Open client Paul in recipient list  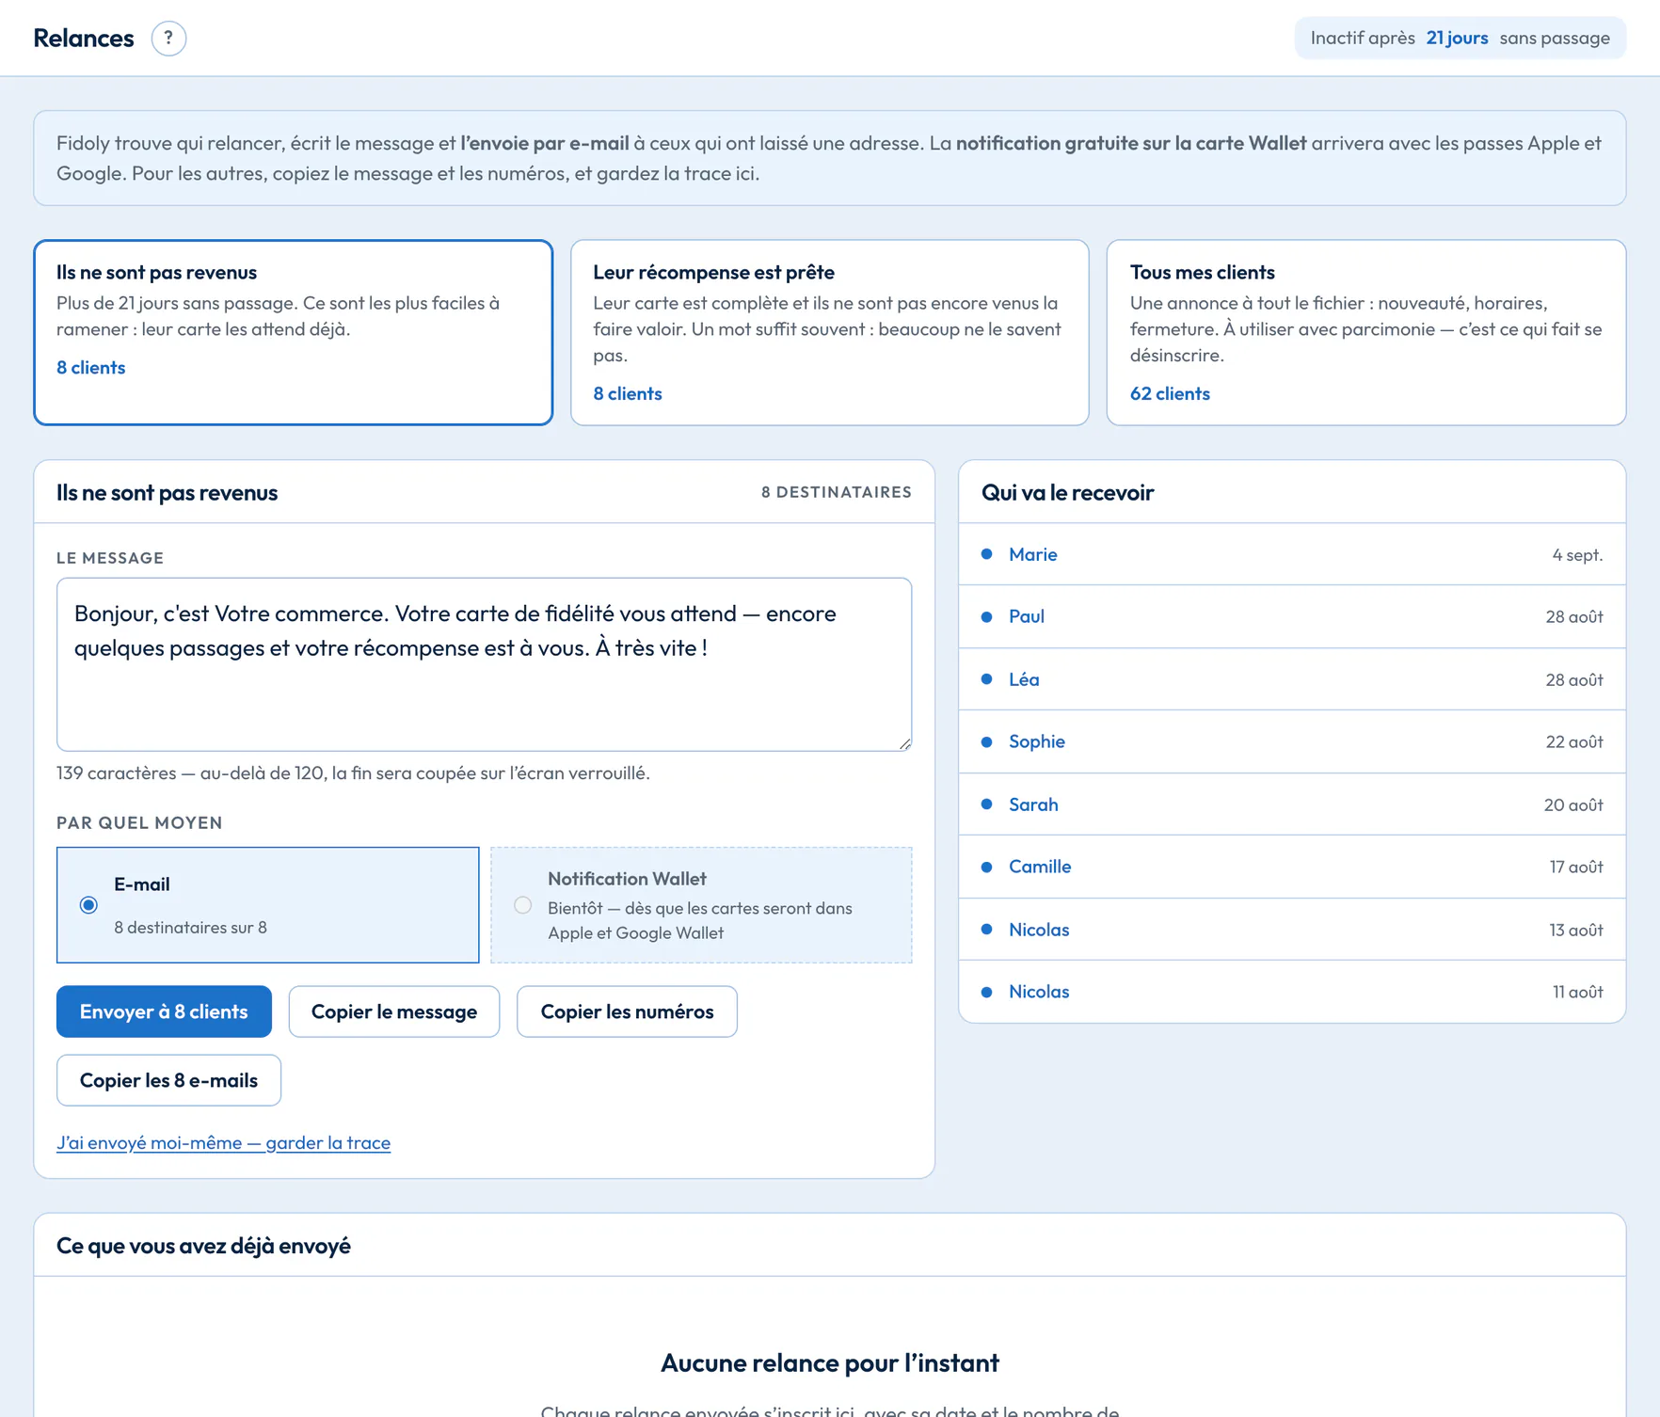(x=1026, y=616)
